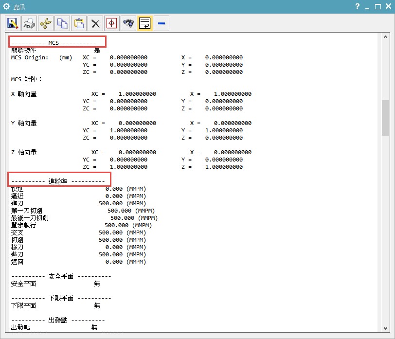The height and width of the screenshot is (339, 395).
Task: Click the 'Z 軸向量' label
Action: pyautogui.click(x=24, y=152)
